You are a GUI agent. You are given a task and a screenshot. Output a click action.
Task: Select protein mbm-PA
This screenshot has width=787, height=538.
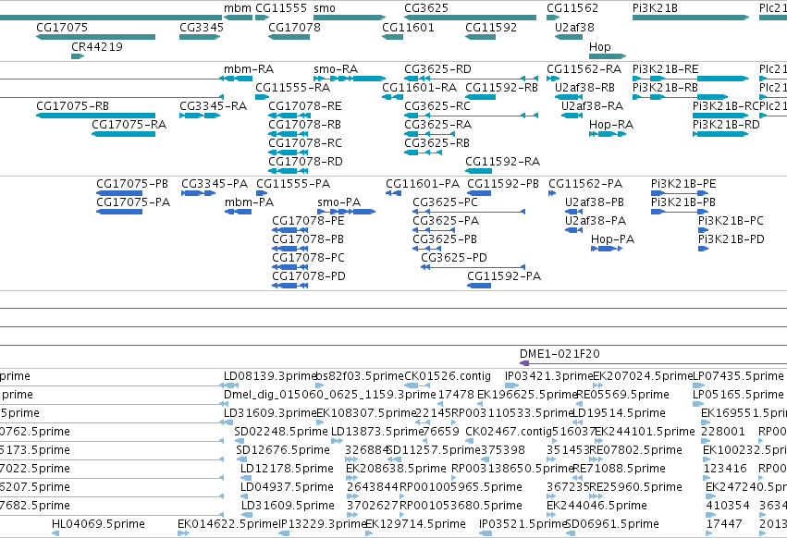tap(249, 202)
